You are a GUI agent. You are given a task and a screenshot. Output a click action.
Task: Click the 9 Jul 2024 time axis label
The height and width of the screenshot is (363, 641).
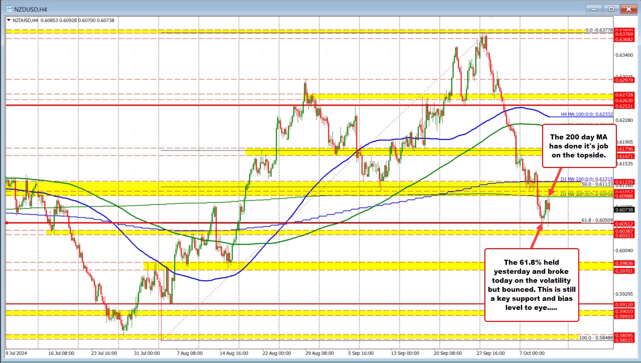17,353
